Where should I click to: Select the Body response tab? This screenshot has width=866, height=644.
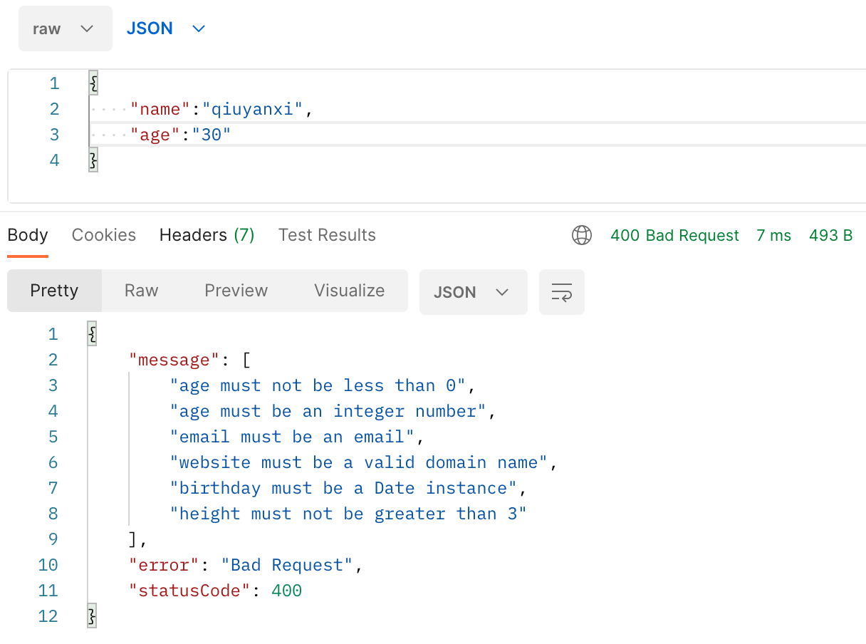tap(28, 235)
